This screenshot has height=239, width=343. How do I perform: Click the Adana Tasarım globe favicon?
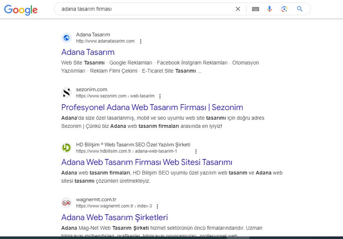[66, 38]
